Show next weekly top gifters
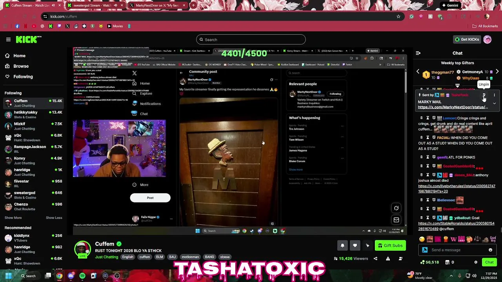Image resolution: width=502 pixels, height=282 pixels. pos(497,72)
